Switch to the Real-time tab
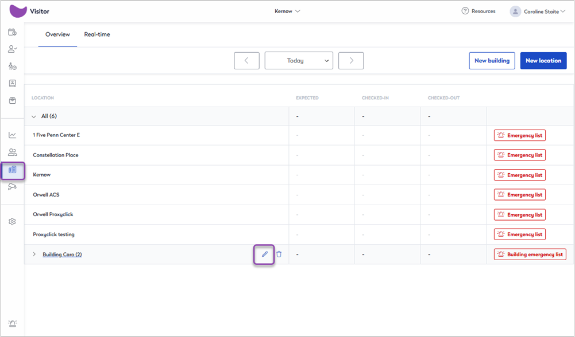The image size is (575, 337). [97, 34]
